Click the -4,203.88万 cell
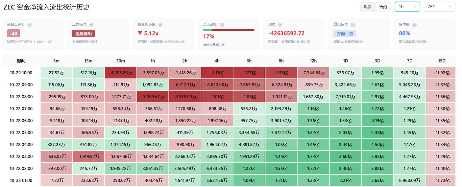Screen dimensions: 462x187 coord(120,73)
